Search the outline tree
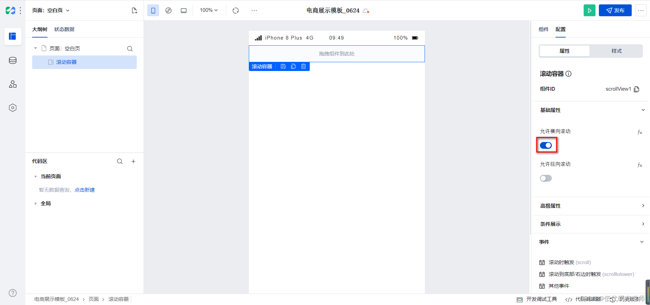Screen dimensions: 650x305 [130, 49]
